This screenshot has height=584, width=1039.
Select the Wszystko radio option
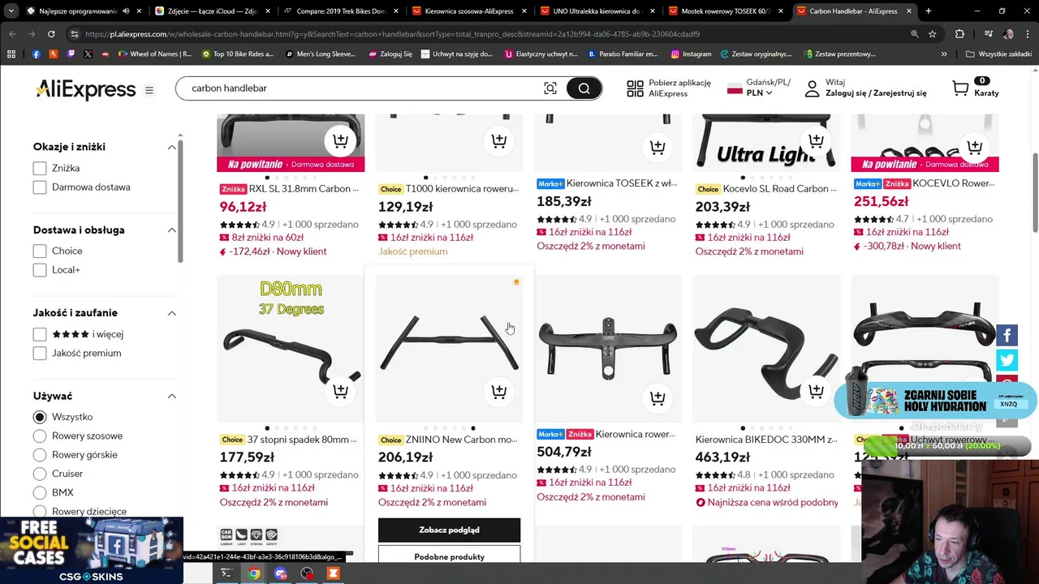pos(40,417)
